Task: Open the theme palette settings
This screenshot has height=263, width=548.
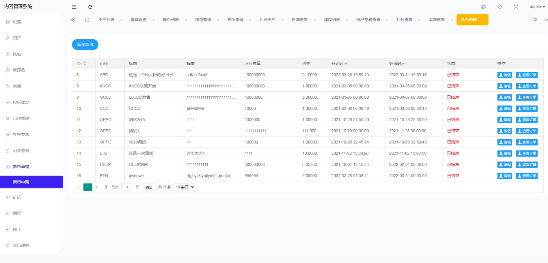Action: (x=484, y=7)
